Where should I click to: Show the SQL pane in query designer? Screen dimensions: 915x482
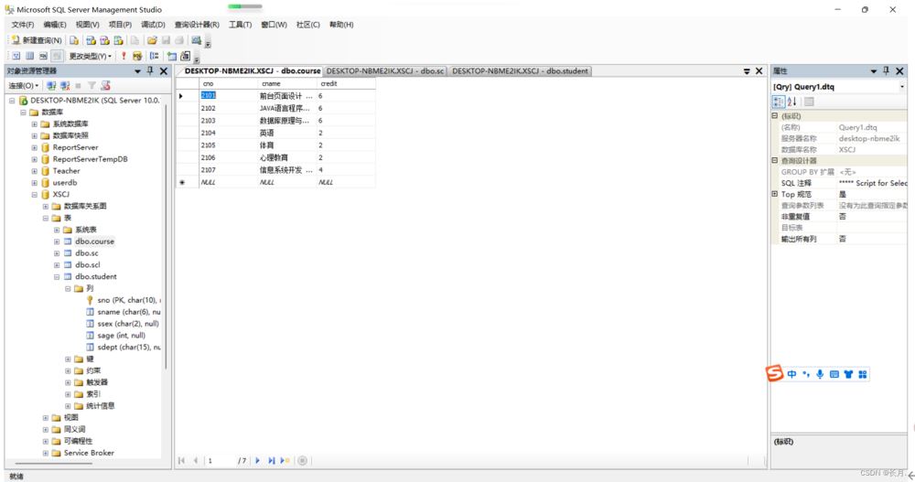pos(43,56)
